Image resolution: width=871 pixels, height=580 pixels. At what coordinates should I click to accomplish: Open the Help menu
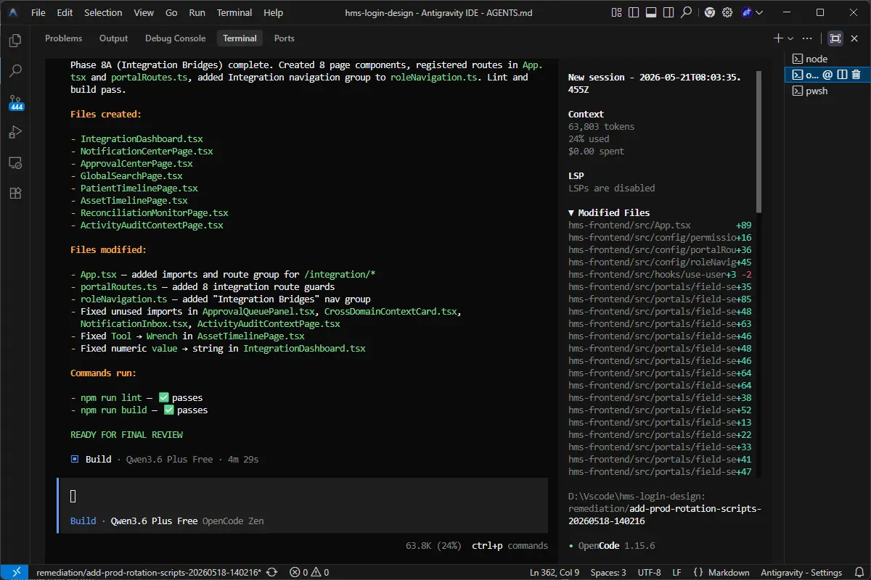pos(274,12)
